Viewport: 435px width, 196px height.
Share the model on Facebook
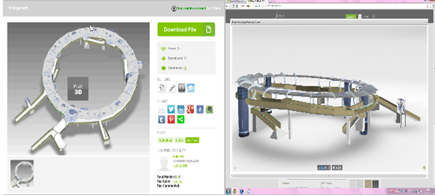pos(200,109)
